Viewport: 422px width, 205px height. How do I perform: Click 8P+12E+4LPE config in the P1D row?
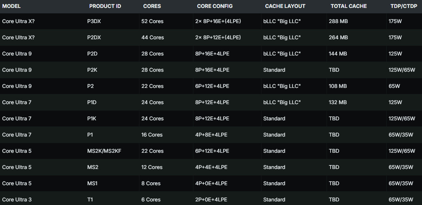pos(212,102)
